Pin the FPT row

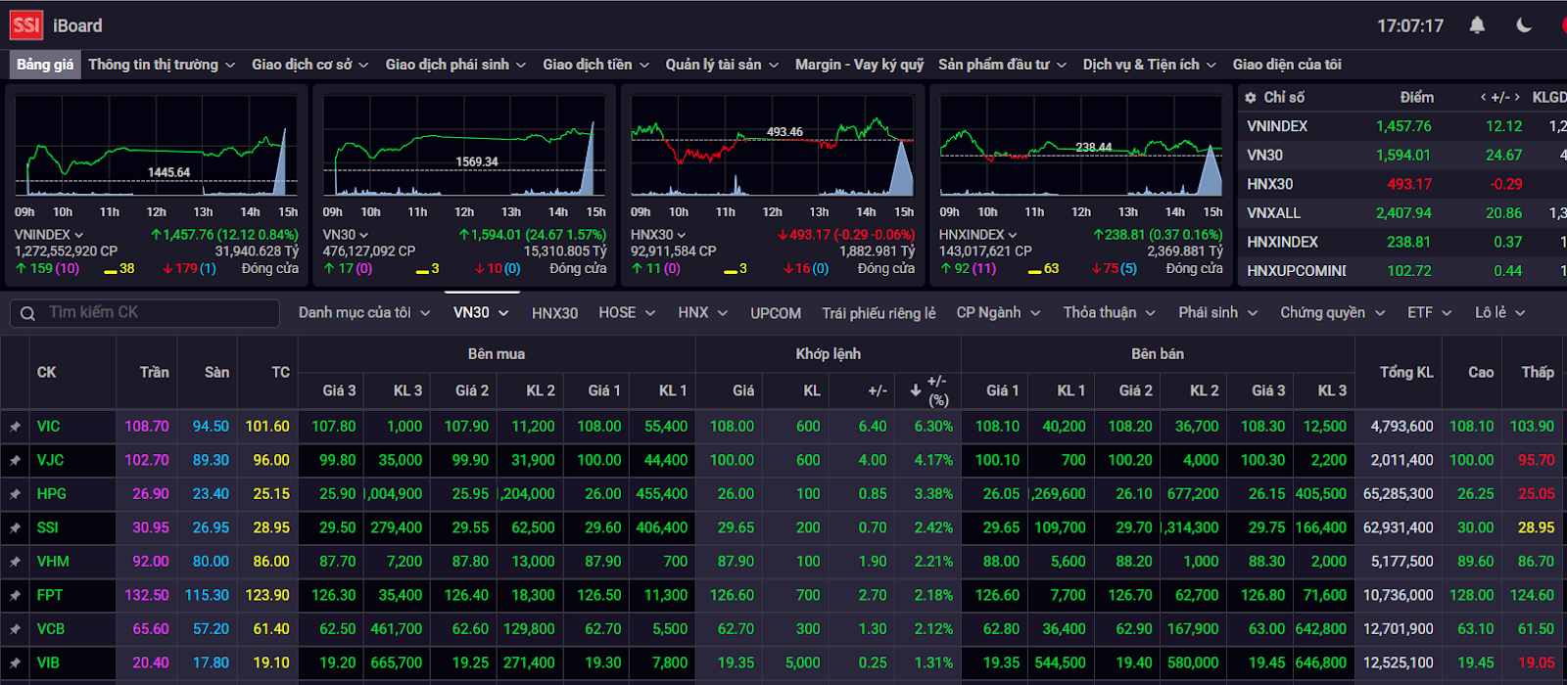pyautogui.click(x=15, y=595)
